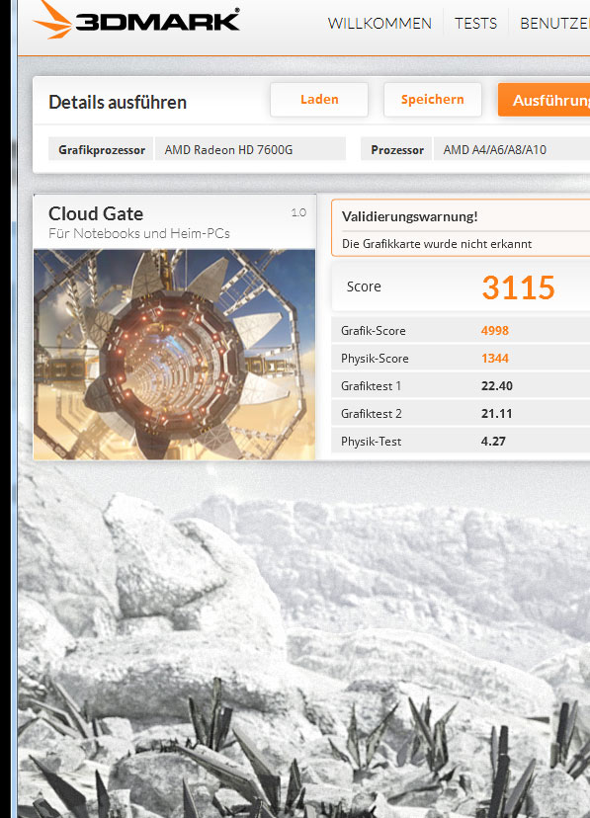This screenshot has height=818, width=590.
Task: Click the Grafiktest 2 value 21.11
Action: coord(497,414)
